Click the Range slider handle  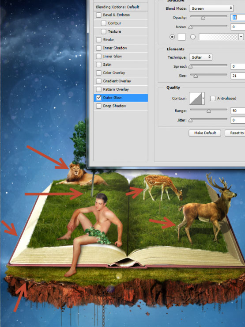point(208,111)
